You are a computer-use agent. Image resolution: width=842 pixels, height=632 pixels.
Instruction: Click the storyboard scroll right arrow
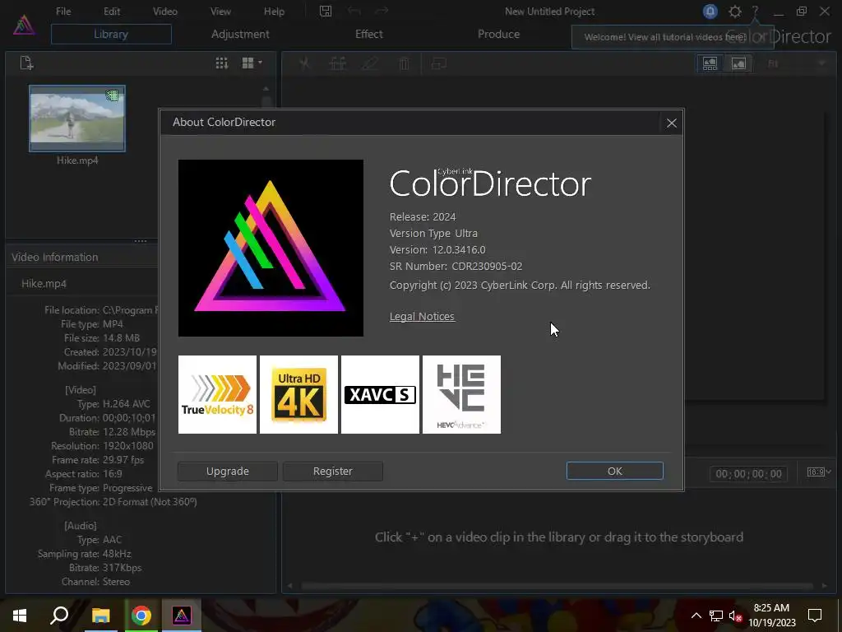(x=825, y=586)
